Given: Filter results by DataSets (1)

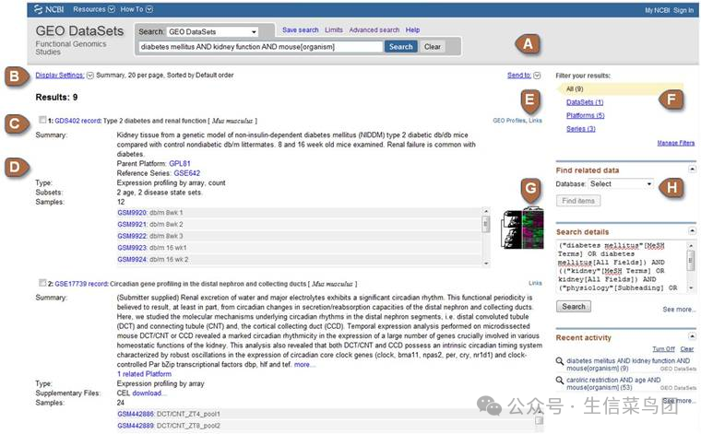Looking at the screenshot, I should (x=585, y=102).
